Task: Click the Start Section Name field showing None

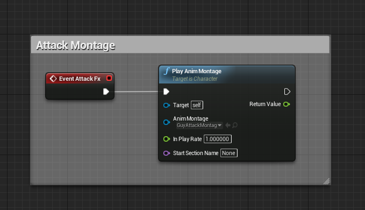Action: coord(229,153)
